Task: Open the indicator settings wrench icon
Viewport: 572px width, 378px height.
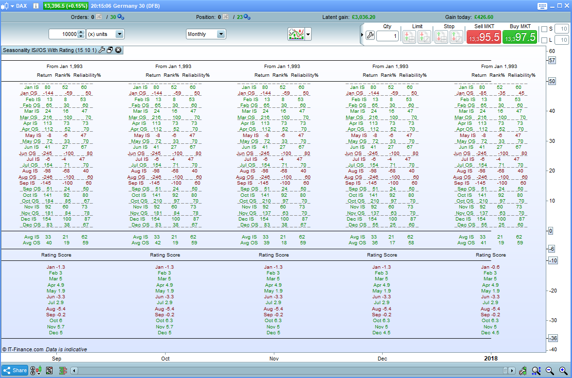Action: (101, 50)
